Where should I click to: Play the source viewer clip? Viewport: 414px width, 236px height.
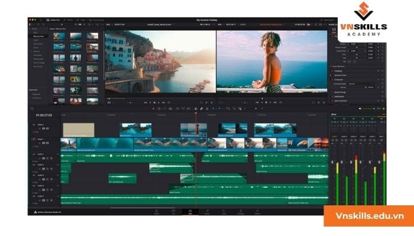coord(159,103)
